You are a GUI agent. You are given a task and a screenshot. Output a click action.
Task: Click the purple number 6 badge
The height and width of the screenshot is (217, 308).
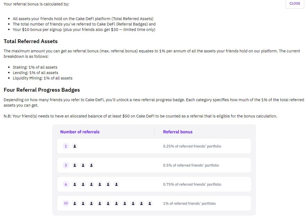point(66,184)
